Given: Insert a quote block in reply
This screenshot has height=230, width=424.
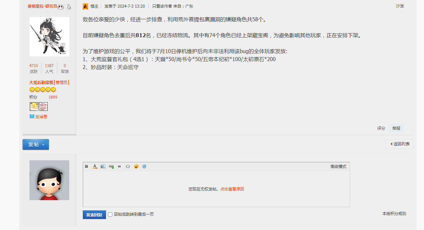Looking at the screenshot, I should (x=120, y=167).
